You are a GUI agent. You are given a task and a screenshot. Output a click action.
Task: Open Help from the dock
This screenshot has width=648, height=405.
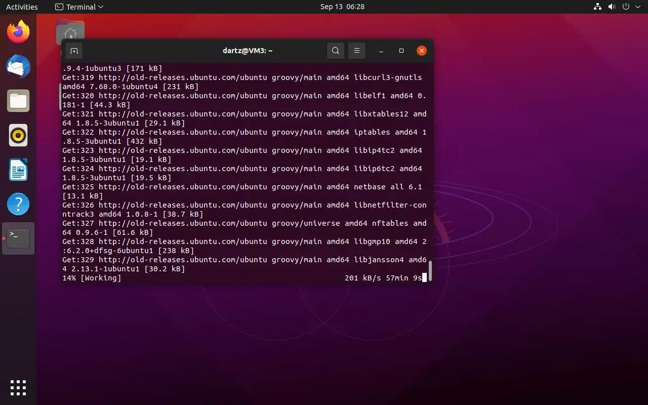click(x=18, y=205)
